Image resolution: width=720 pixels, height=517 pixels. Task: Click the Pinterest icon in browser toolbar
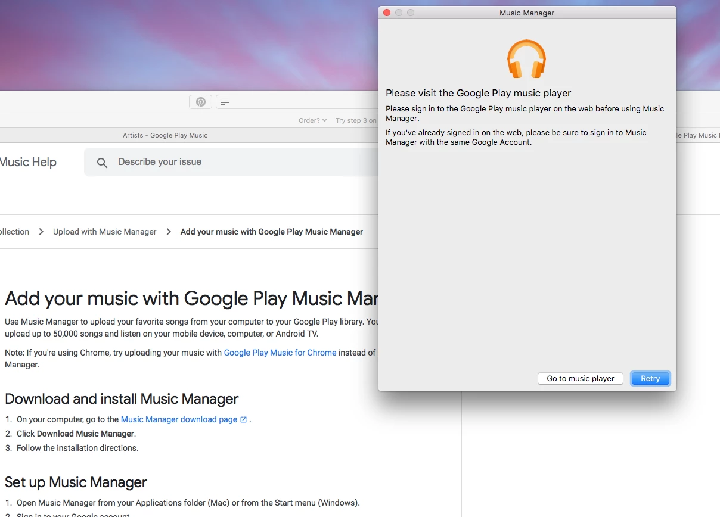pyautogui.click(x=201, y=102)
